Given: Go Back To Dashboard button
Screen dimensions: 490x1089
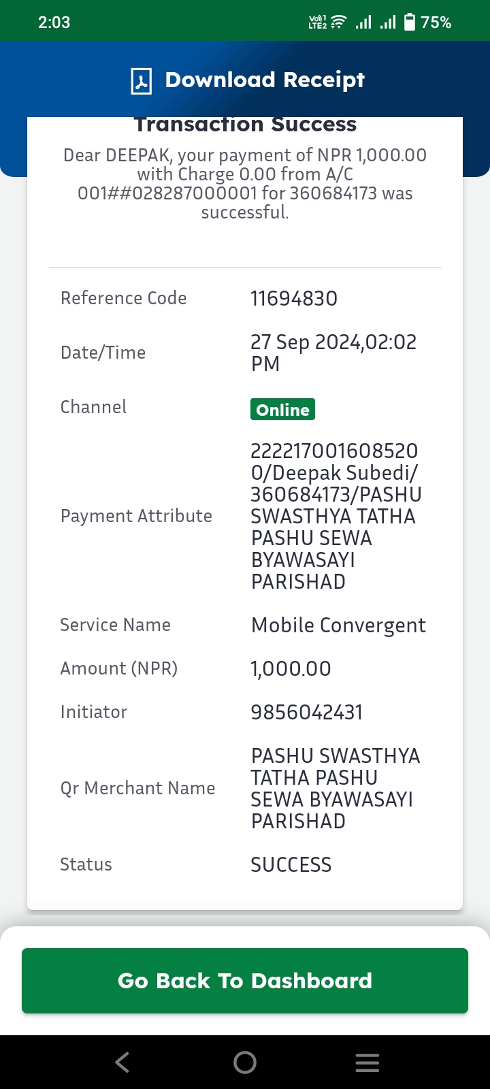Looking at the screenshot, I should click(x=245, y=981).
